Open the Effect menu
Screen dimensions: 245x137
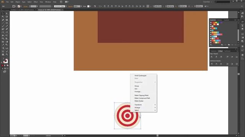[36, 2]
